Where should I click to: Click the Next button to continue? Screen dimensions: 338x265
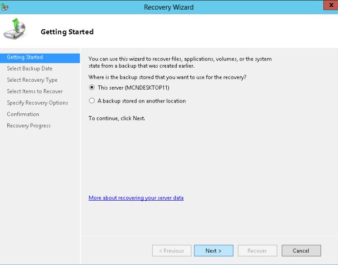(x=214, y=250)
